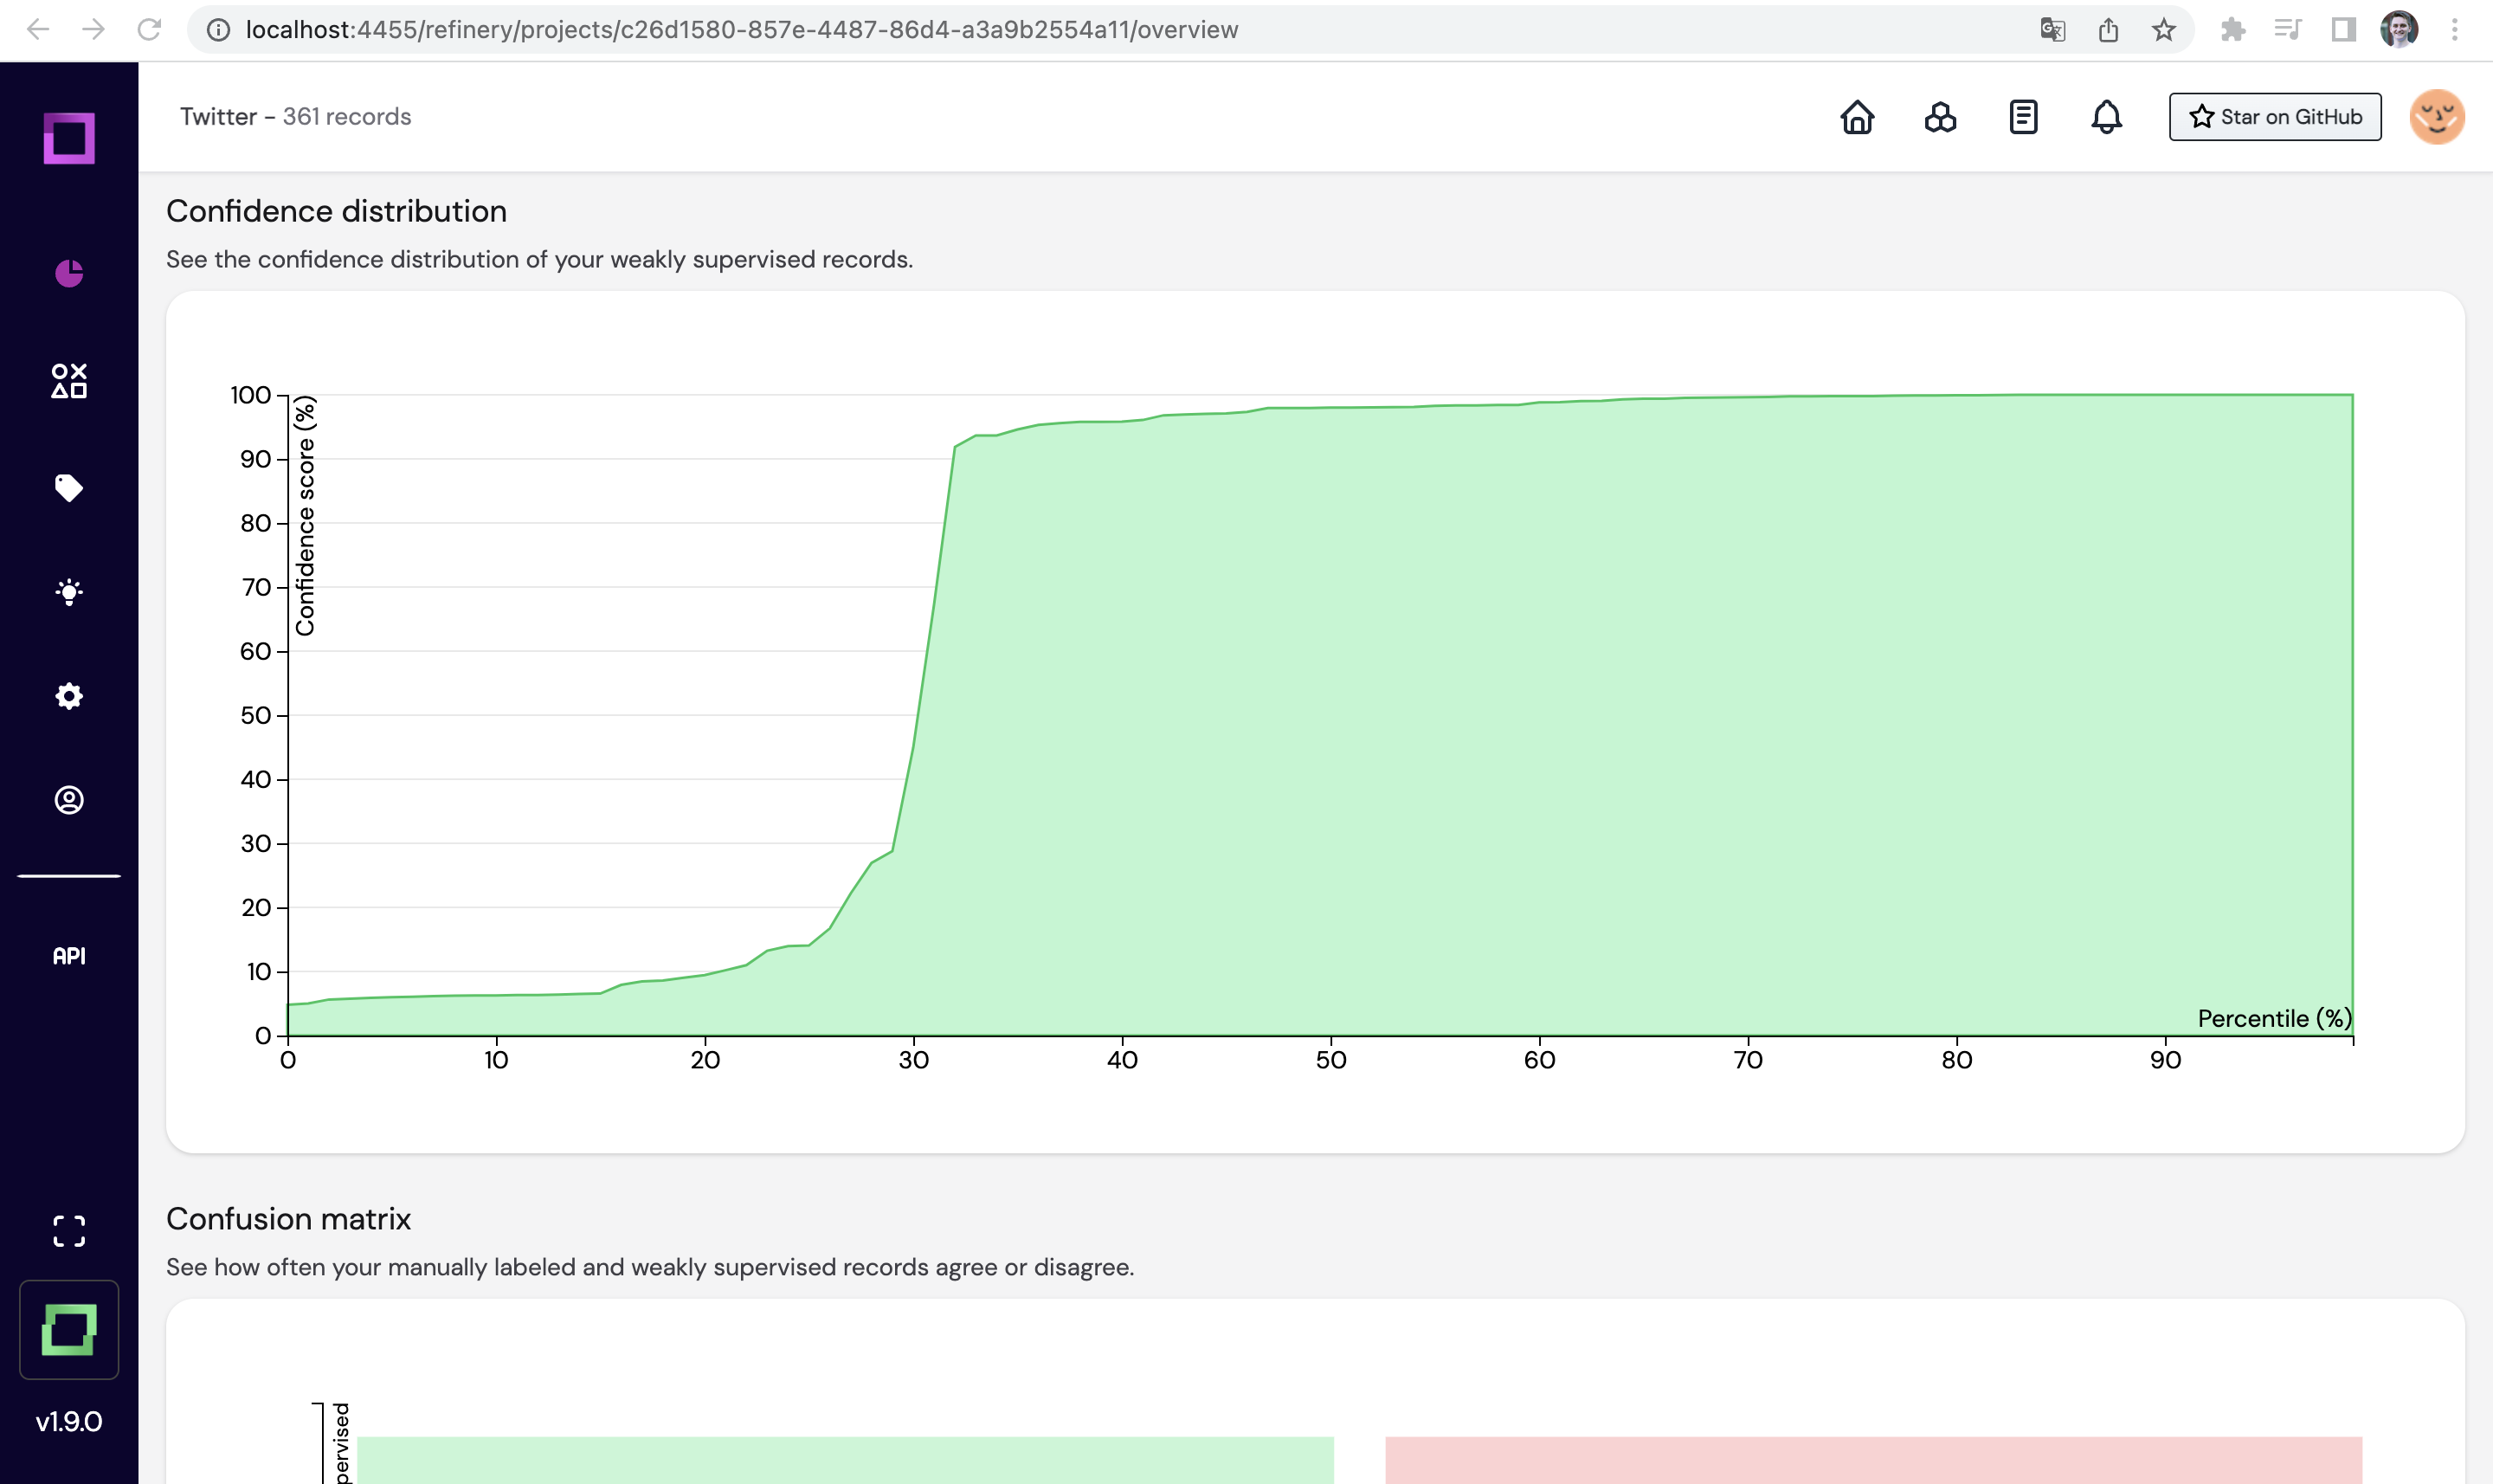Open the community hexagons icon in header

1940,117
